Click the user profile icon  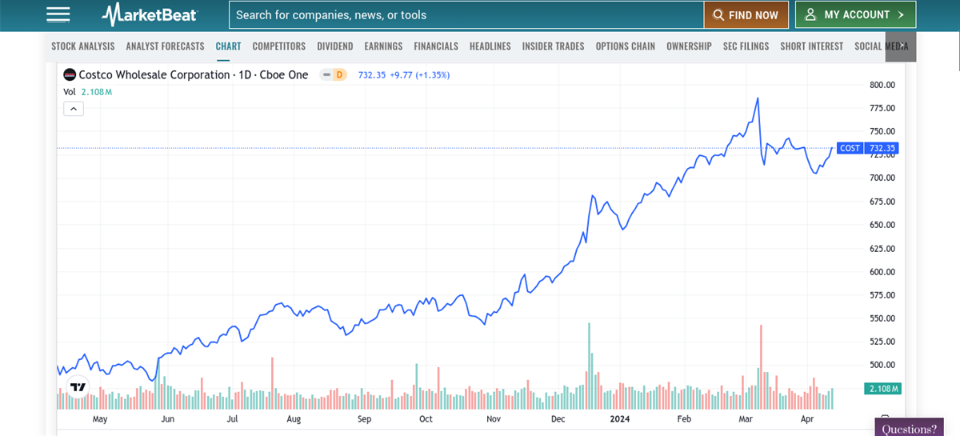point(810,14)
